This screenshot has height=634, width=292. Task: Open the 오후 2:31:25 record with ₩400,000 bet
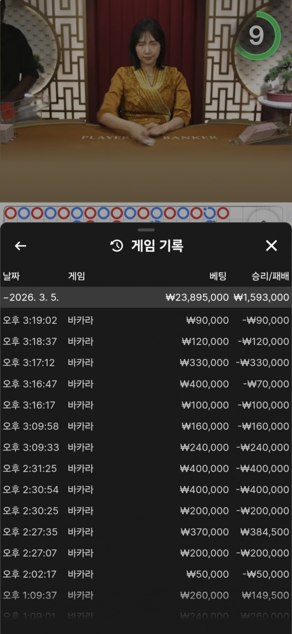(146, 469)
